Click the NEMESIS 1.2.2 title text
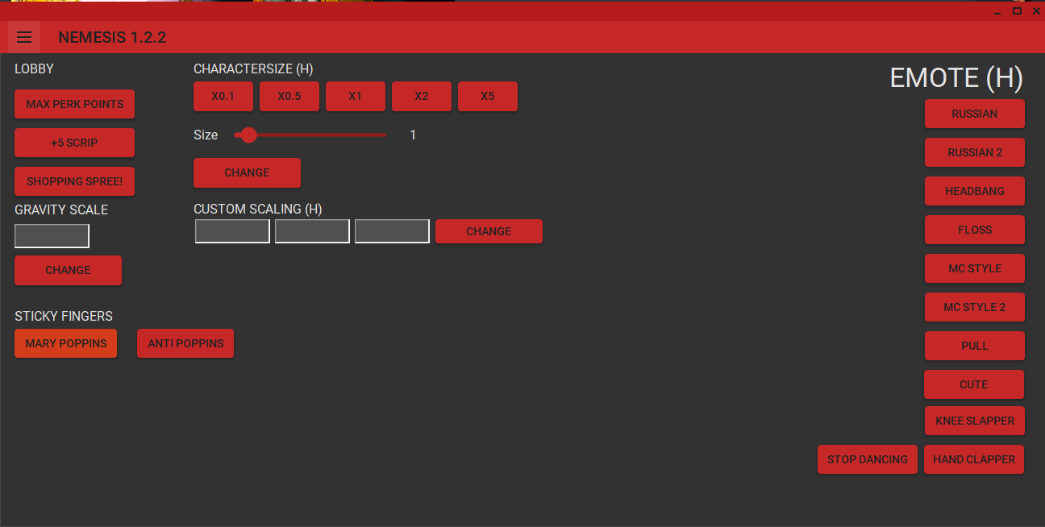Screen dimensions: 1045x527 click(112, 37)
